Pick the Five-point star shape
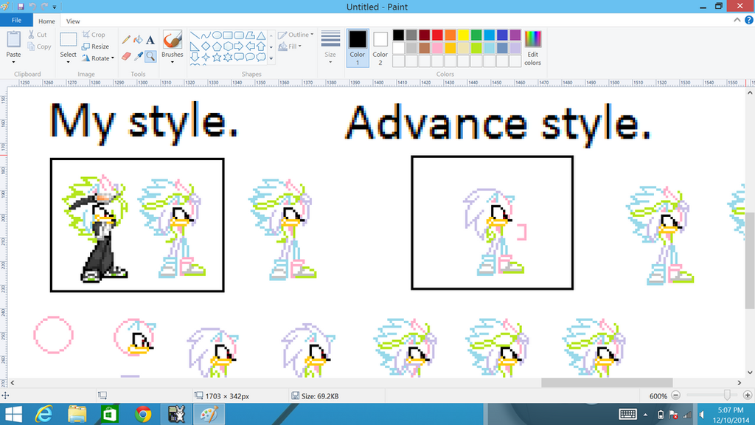Viewport: 755px width, 425px height. pyautogui.click(x=217, y=58)
